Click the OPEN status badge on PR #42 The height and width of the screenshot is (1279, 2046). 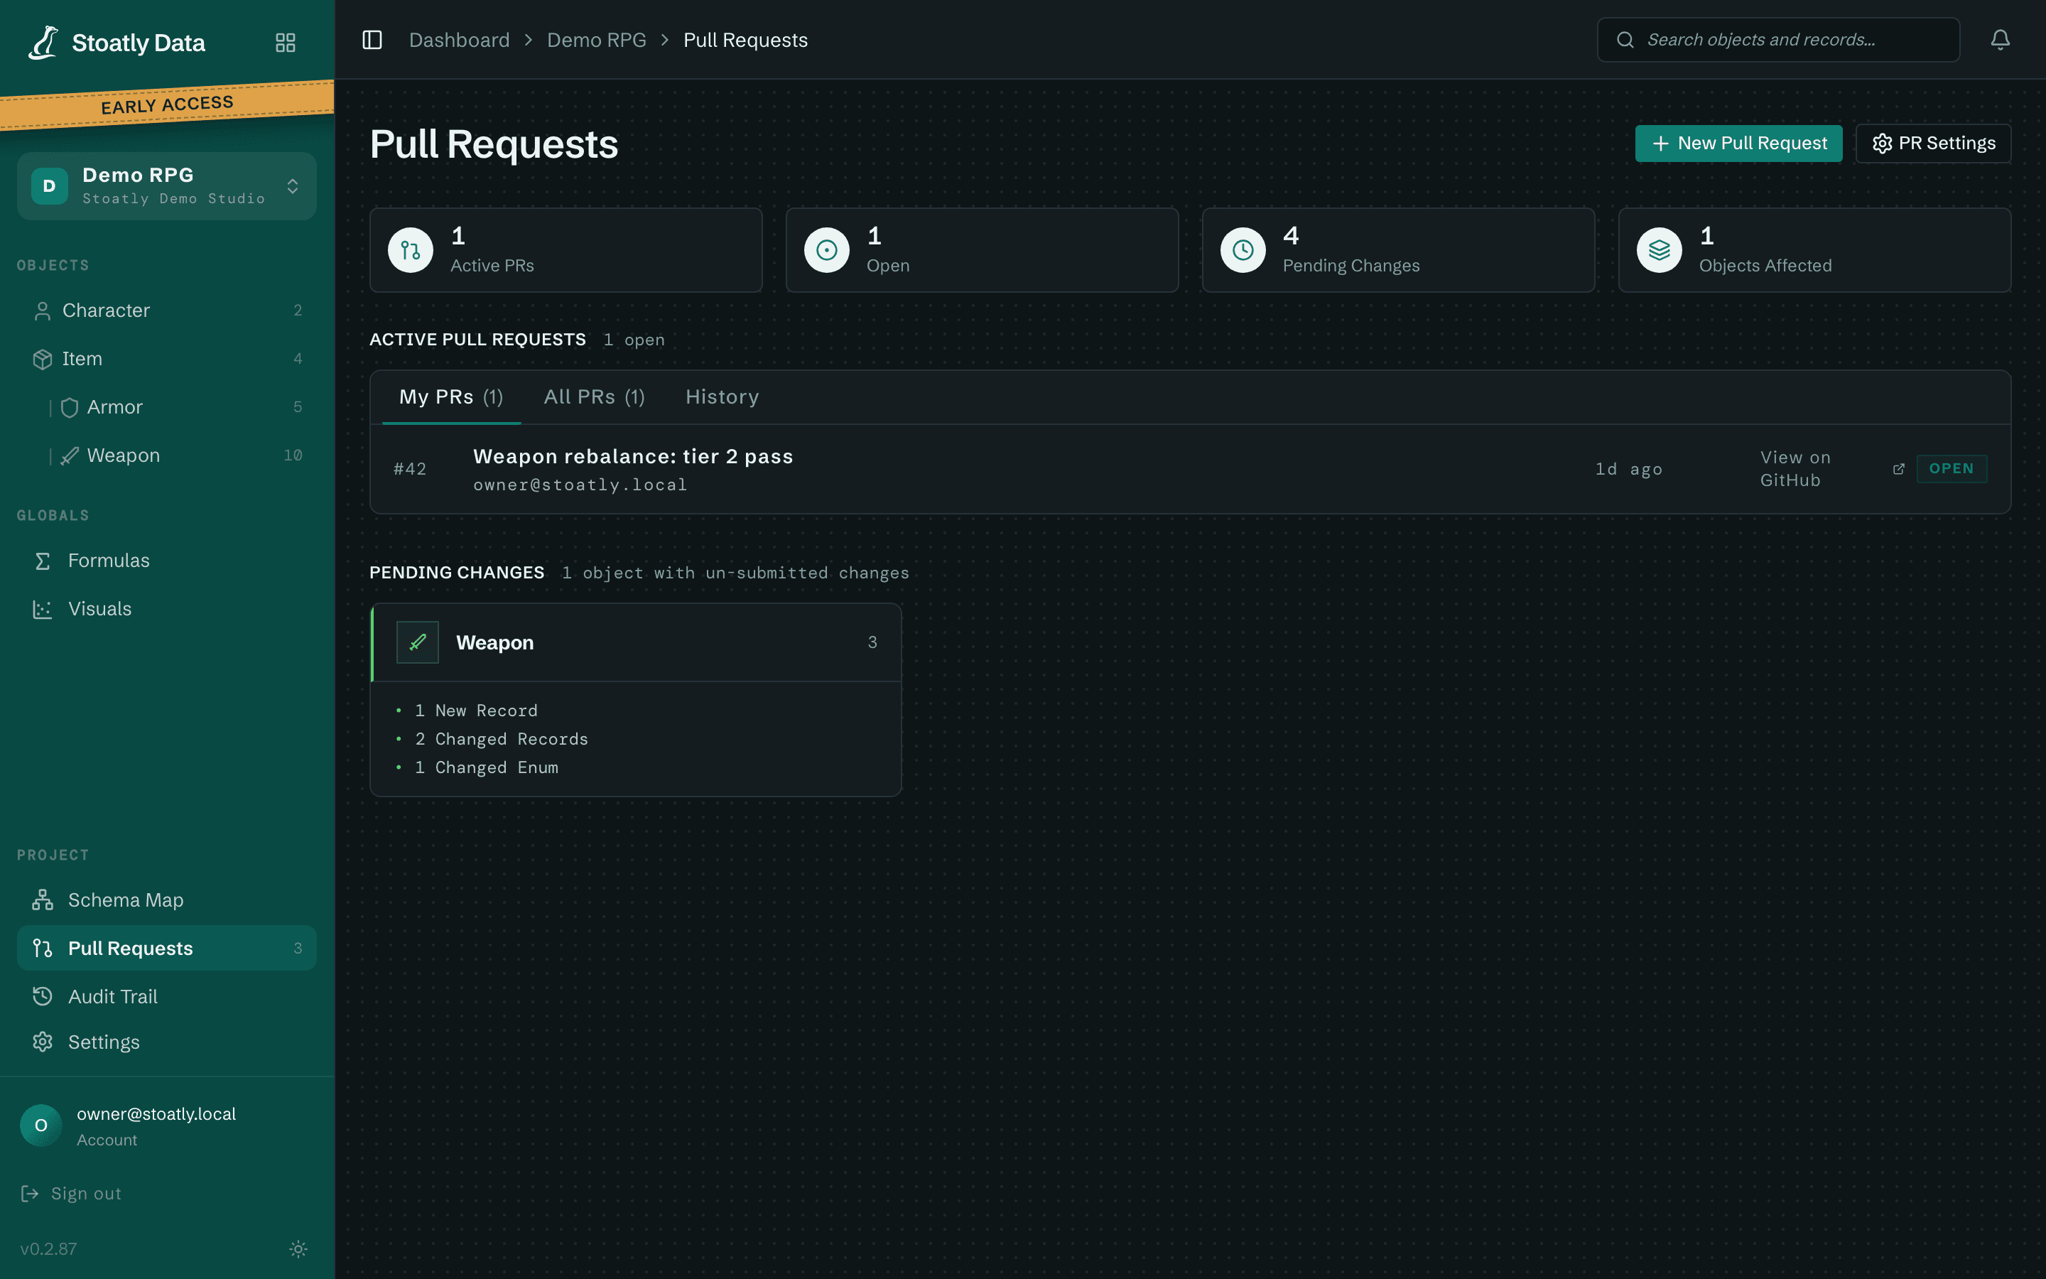pos(1952,469)
